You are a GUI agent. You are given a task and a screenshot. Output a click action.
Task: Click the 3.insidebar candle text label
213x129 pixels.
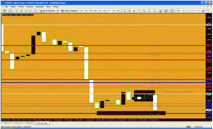point(177,92)
